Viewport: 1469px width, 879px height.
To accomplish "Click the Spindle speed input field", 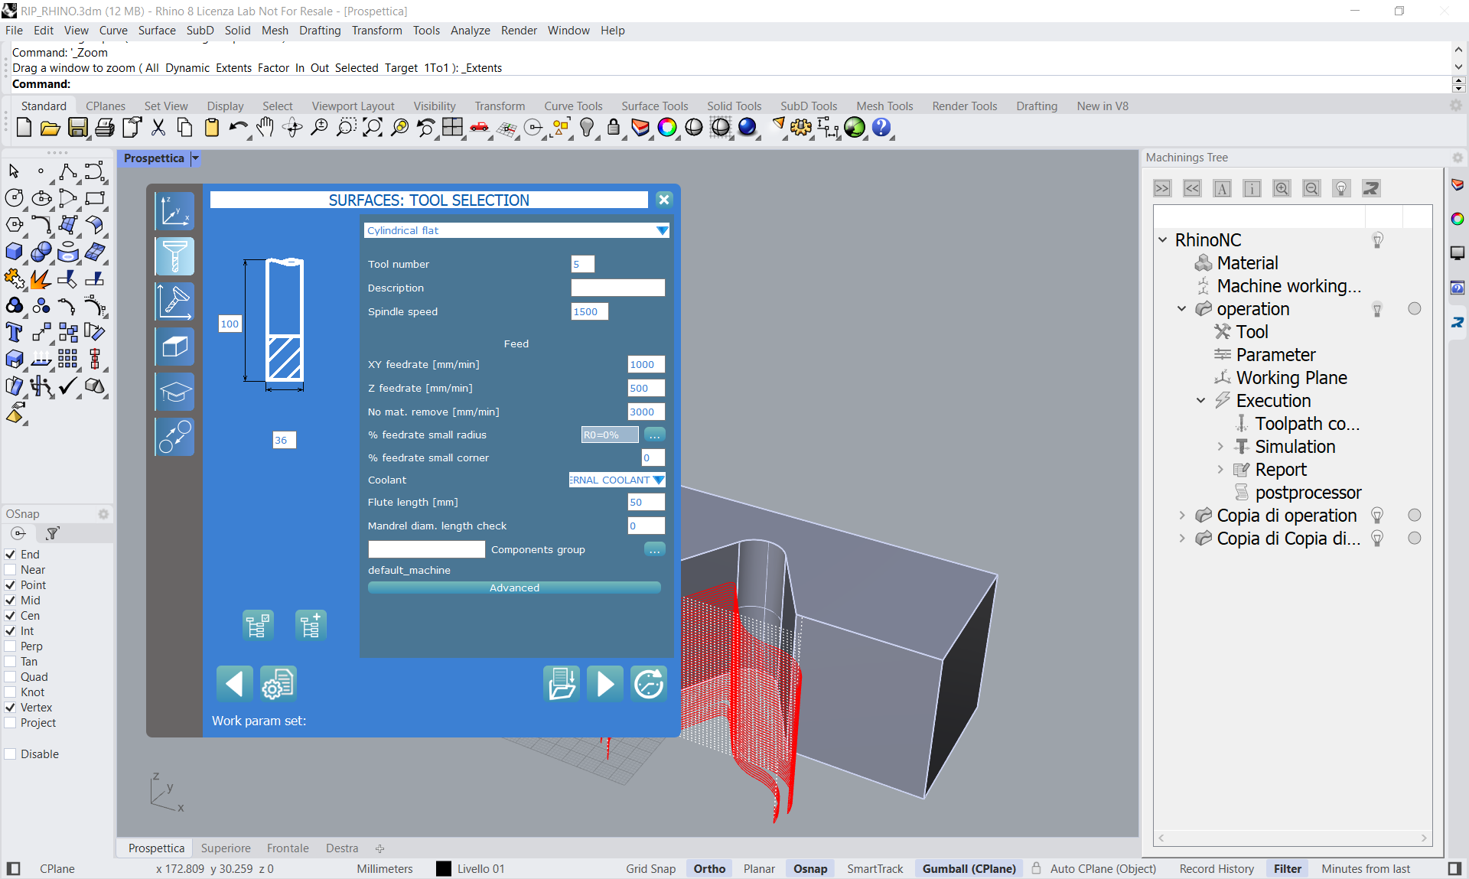I will click(x=590, y=311).
